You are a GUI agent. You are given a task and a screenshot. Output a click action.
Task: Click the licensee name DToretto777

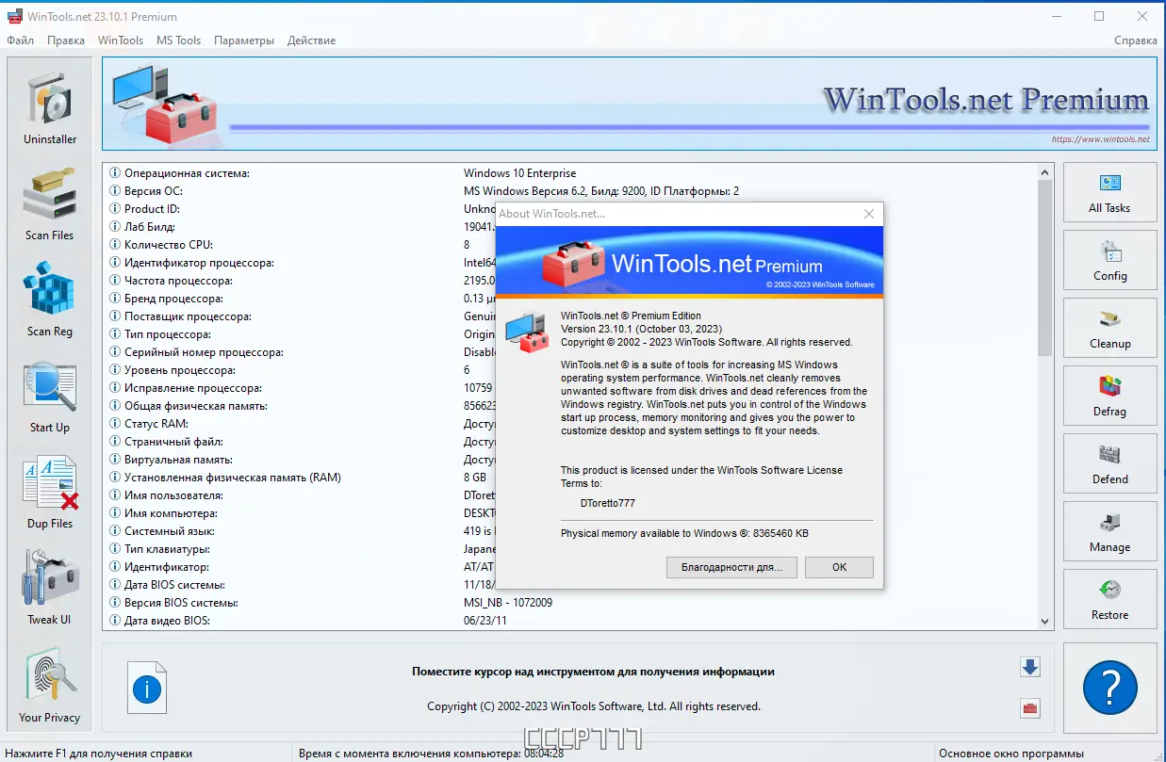click(x=608, y=503)
